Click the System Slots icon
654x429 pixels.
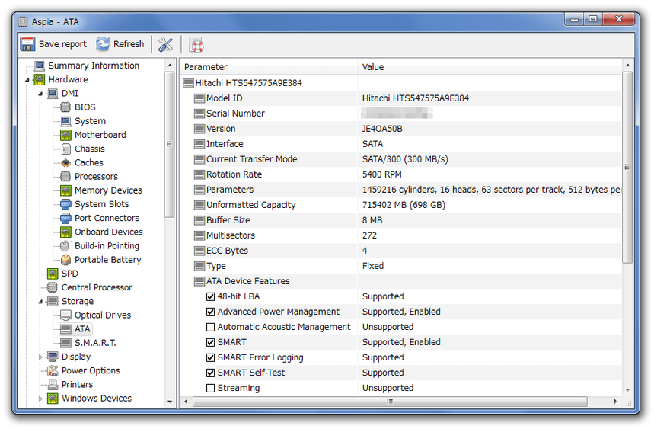click(x=65, y=204)
